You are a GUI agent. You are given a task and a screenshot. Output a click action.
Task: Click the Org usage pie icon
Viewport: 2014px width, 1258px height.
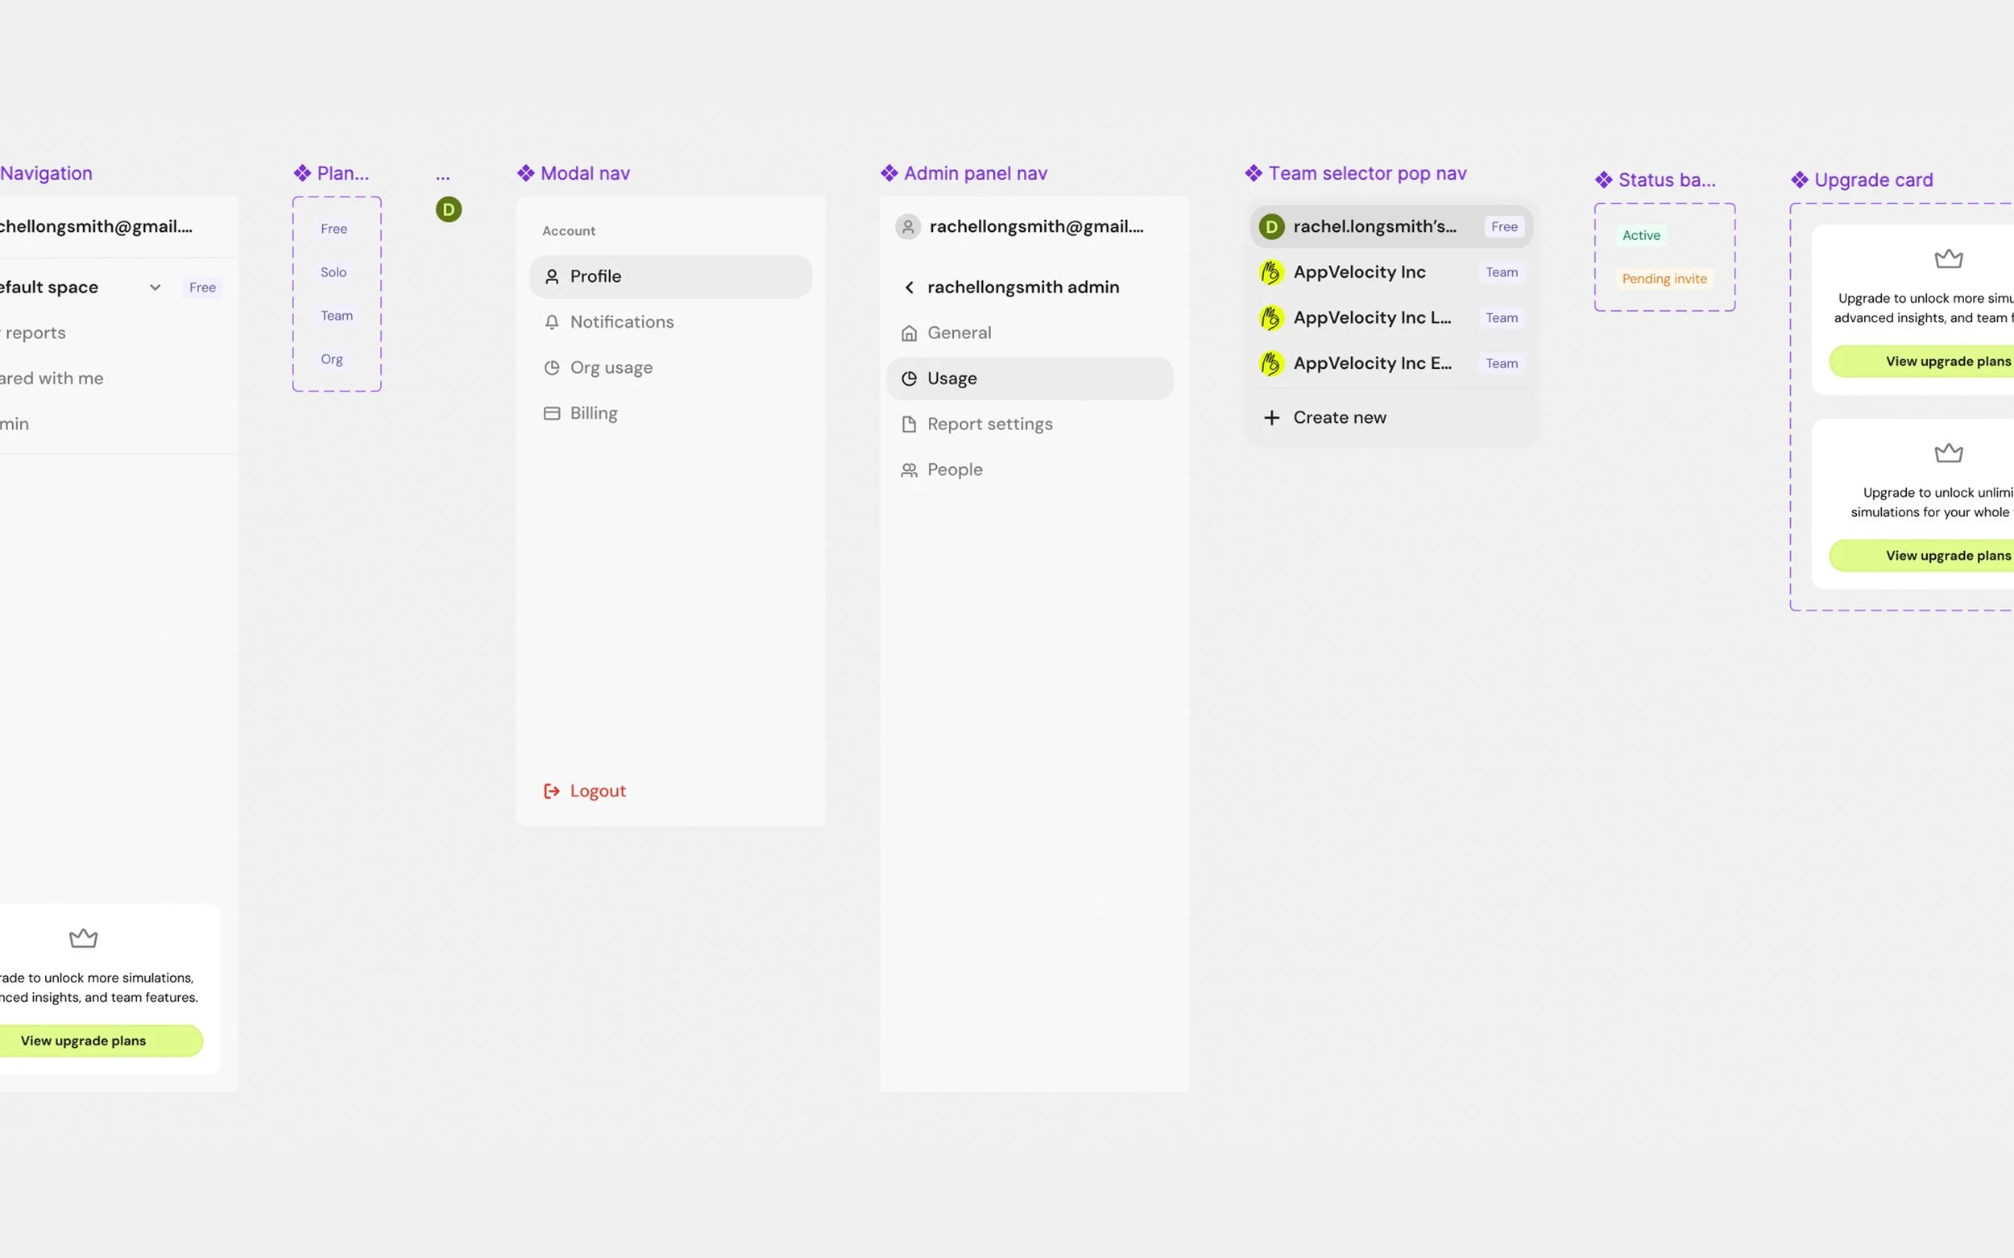(x=552, y=368)
